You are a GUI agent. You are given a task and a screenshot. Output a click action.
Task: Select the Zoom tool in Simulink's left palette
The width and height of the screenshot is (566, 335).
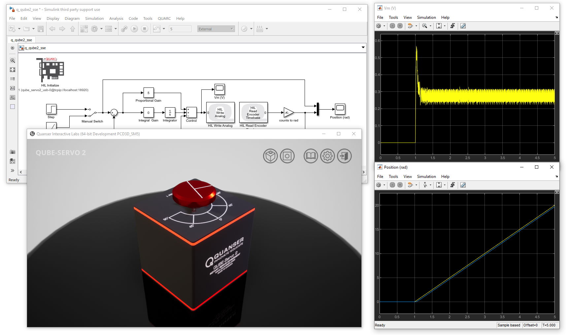[x=13, y=60]
